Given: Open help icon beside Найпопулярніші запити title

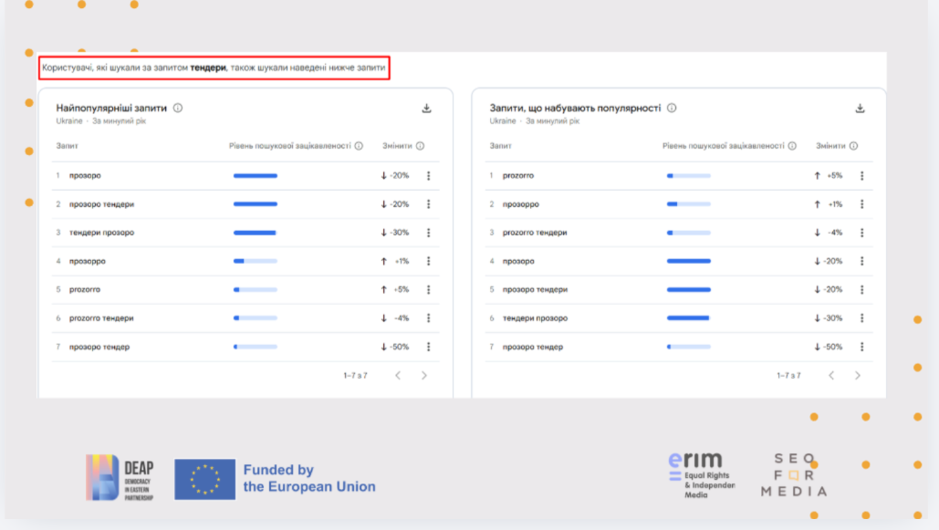Looking at the screenshot, I should coord(178,108).
